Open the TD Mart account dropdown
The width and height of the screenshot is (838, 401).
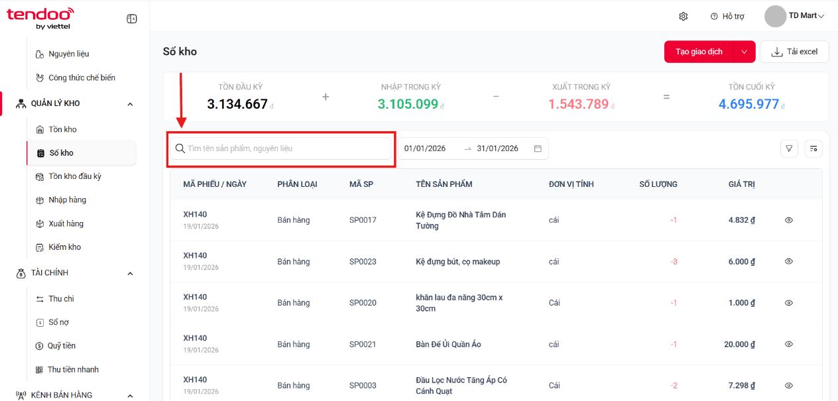(794, 16)
